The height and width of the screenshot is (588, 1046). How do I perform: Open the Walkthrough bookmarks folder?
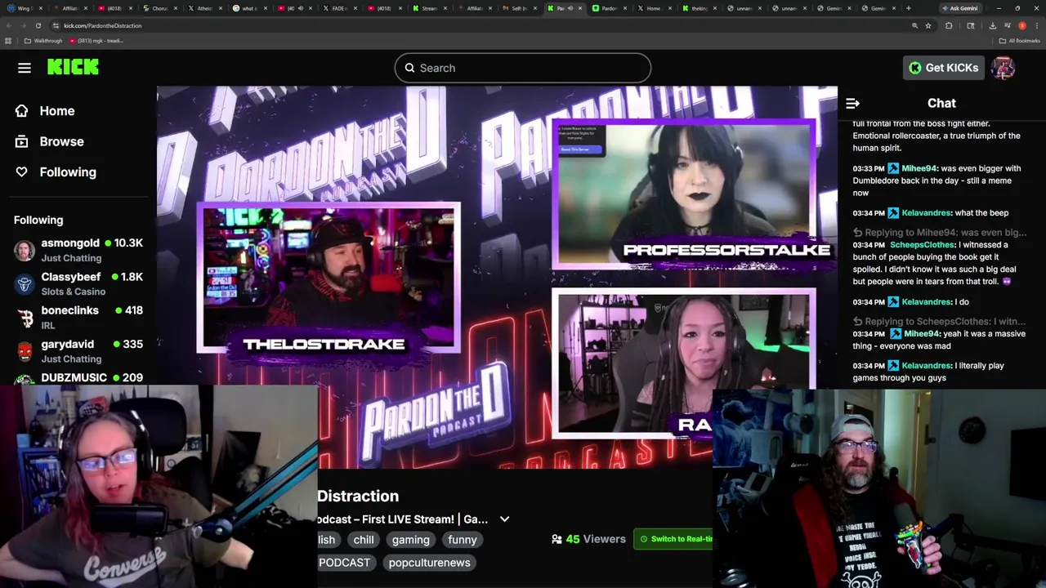tap(42, 41)
